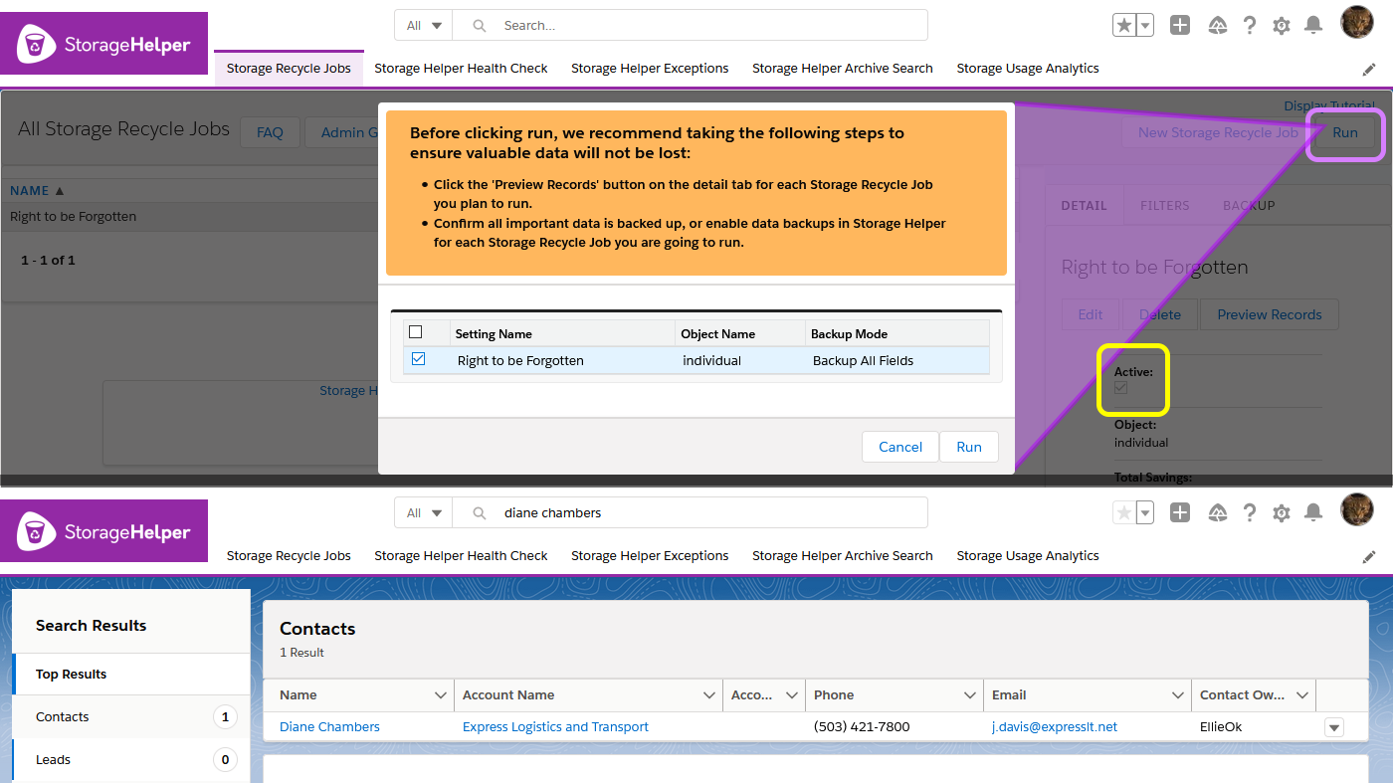
Task: Click search field containing 'diane chambers'
Action: click(691, 513)
